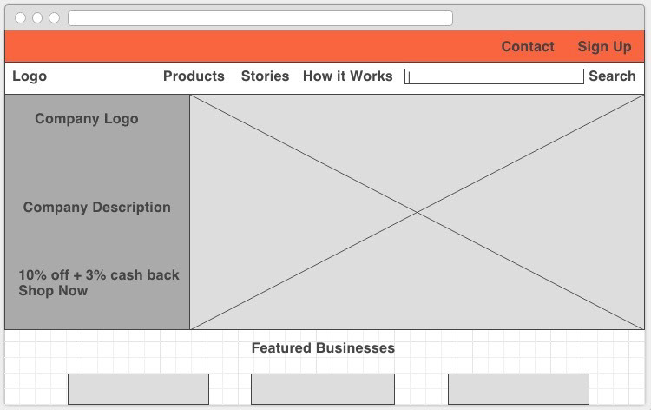Open the first featured business card
Screen dimensions: 651x410
(x=138, y=389)
